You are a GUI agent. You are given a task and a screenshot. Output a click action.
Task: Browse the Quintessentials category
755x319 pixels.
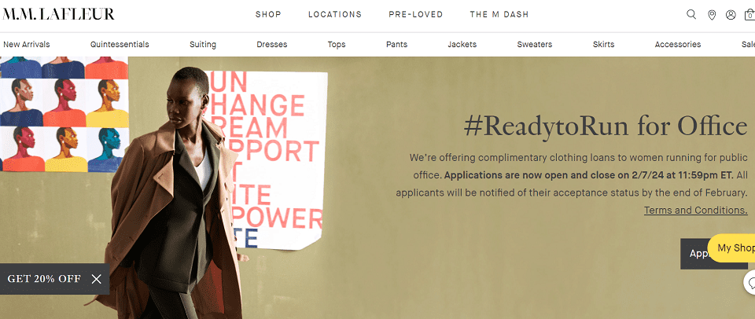click(x=120, y=44)
